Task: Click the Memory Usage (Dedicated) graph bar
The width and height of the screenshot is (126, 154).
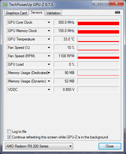Action: tap(98, 73)
